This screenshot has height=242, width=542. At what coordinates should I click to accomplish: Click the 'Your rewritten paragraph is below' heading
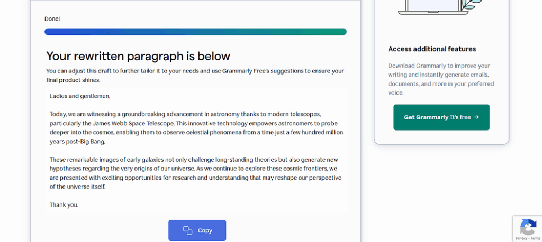point(138,56)
